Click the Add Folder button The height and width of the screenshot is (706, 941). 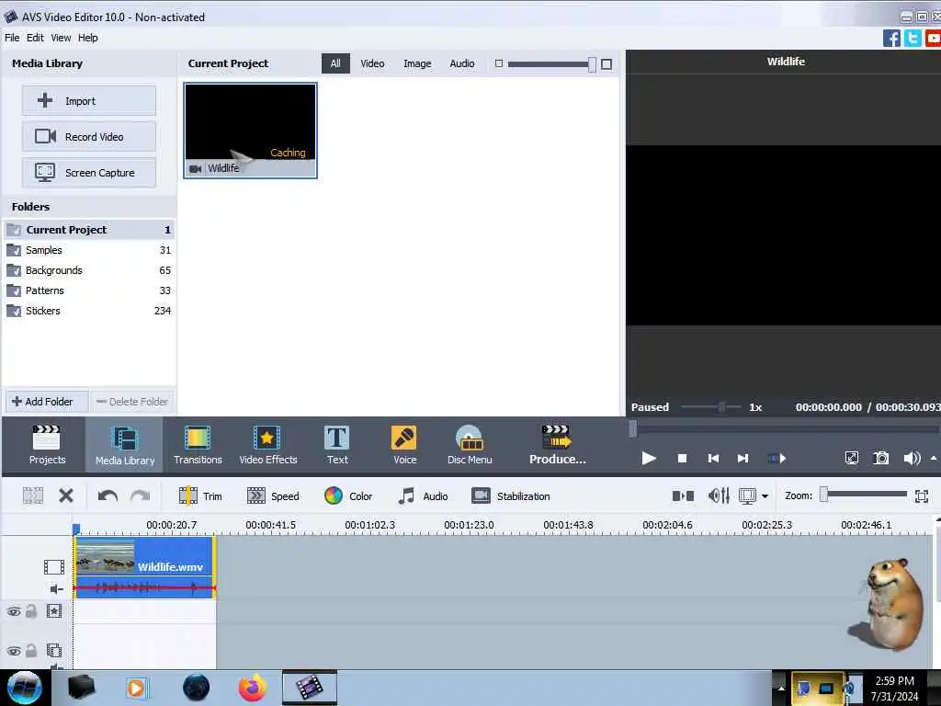coord(47,402)
